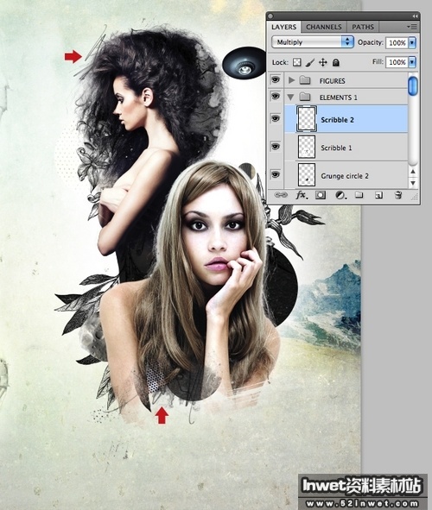Create new adjustment layer icon

[340, 195]
